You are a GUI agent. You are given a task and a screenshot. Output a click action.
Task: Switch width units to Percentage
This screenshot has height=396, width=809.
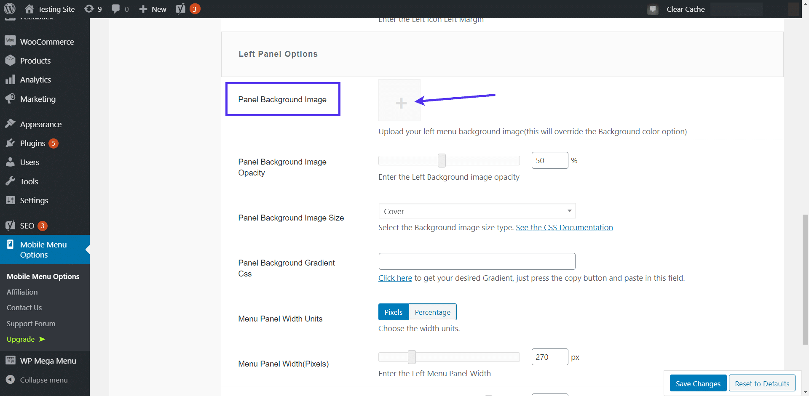tap(432, 312)
